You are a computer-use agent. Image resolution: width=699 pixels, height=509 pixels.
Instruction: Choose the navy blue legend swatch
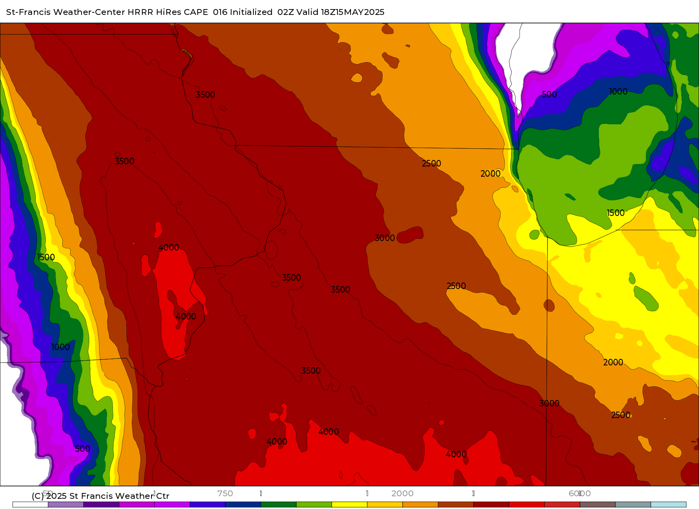click(243, 505)
